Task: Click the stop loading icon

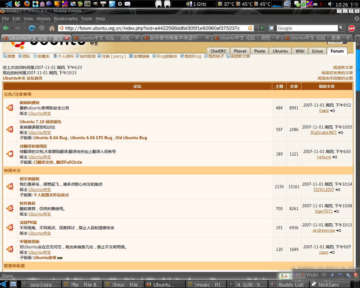Action: pyautogui.click(x=42, y=28)
